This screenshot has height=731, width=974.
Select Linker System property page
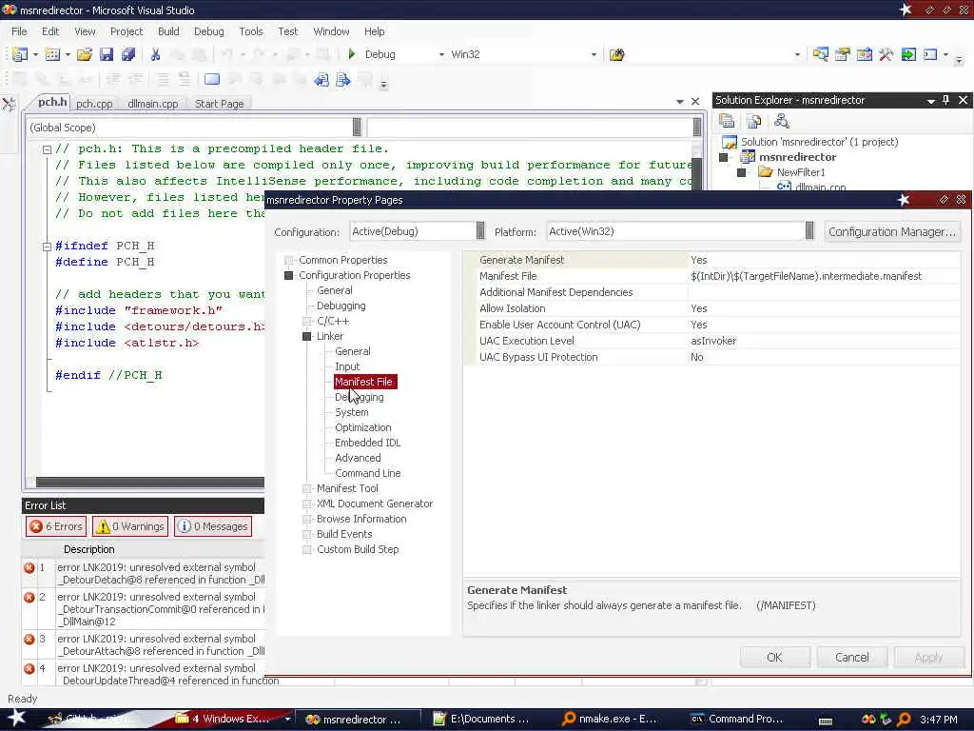[352, 412]
